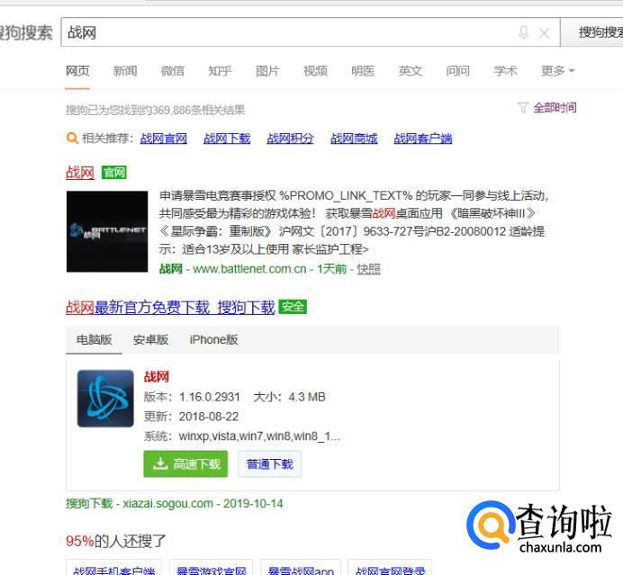Click version text 1.16.0.2931
The width and height of the screenshot is (623, 575).
pyautogui.click(x=210, y=397)
